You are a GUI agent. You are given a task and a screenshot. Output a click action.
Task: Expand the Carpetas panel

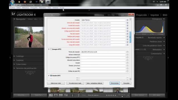coord(14,60)
